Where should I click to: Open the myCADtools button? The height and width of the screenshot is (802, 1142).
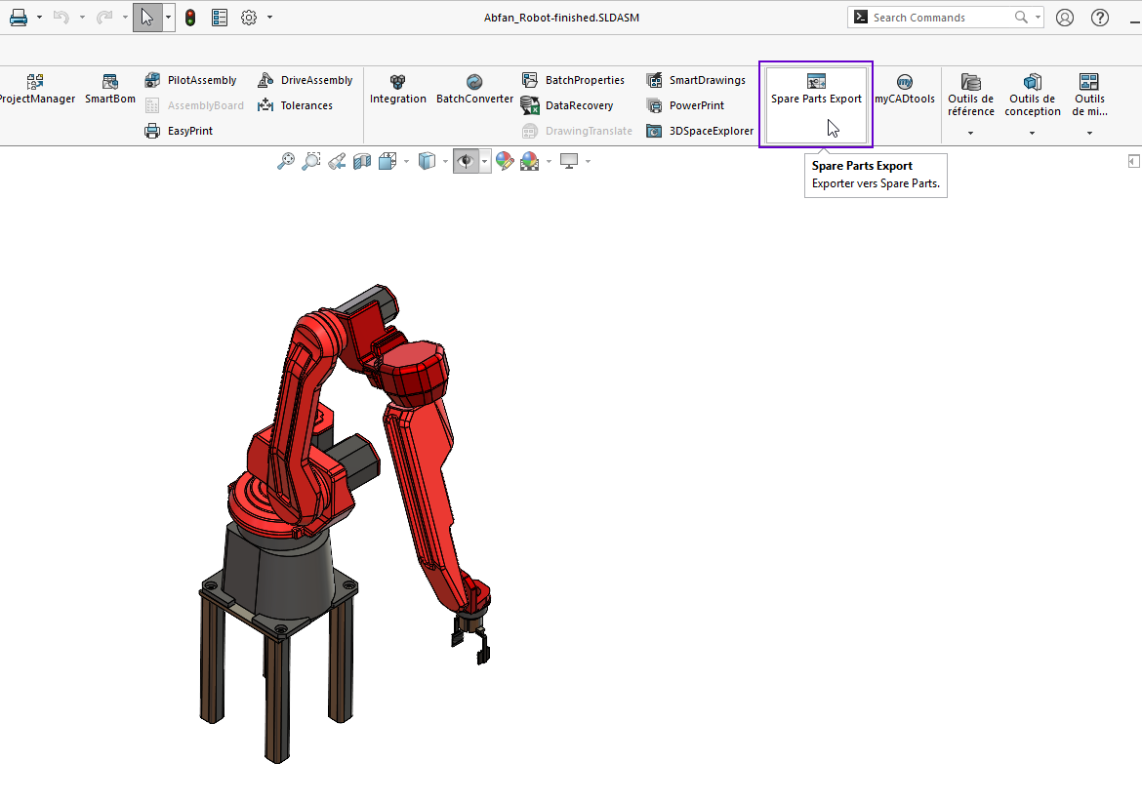coord(904,89)
